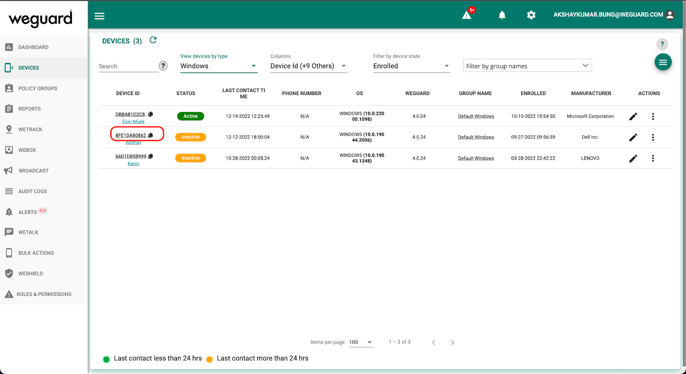Viewport: 686px width, 374px height.
Task: Open Audit Logs in the sidebar
Action: pyautogui.click(x=44, y=191)
